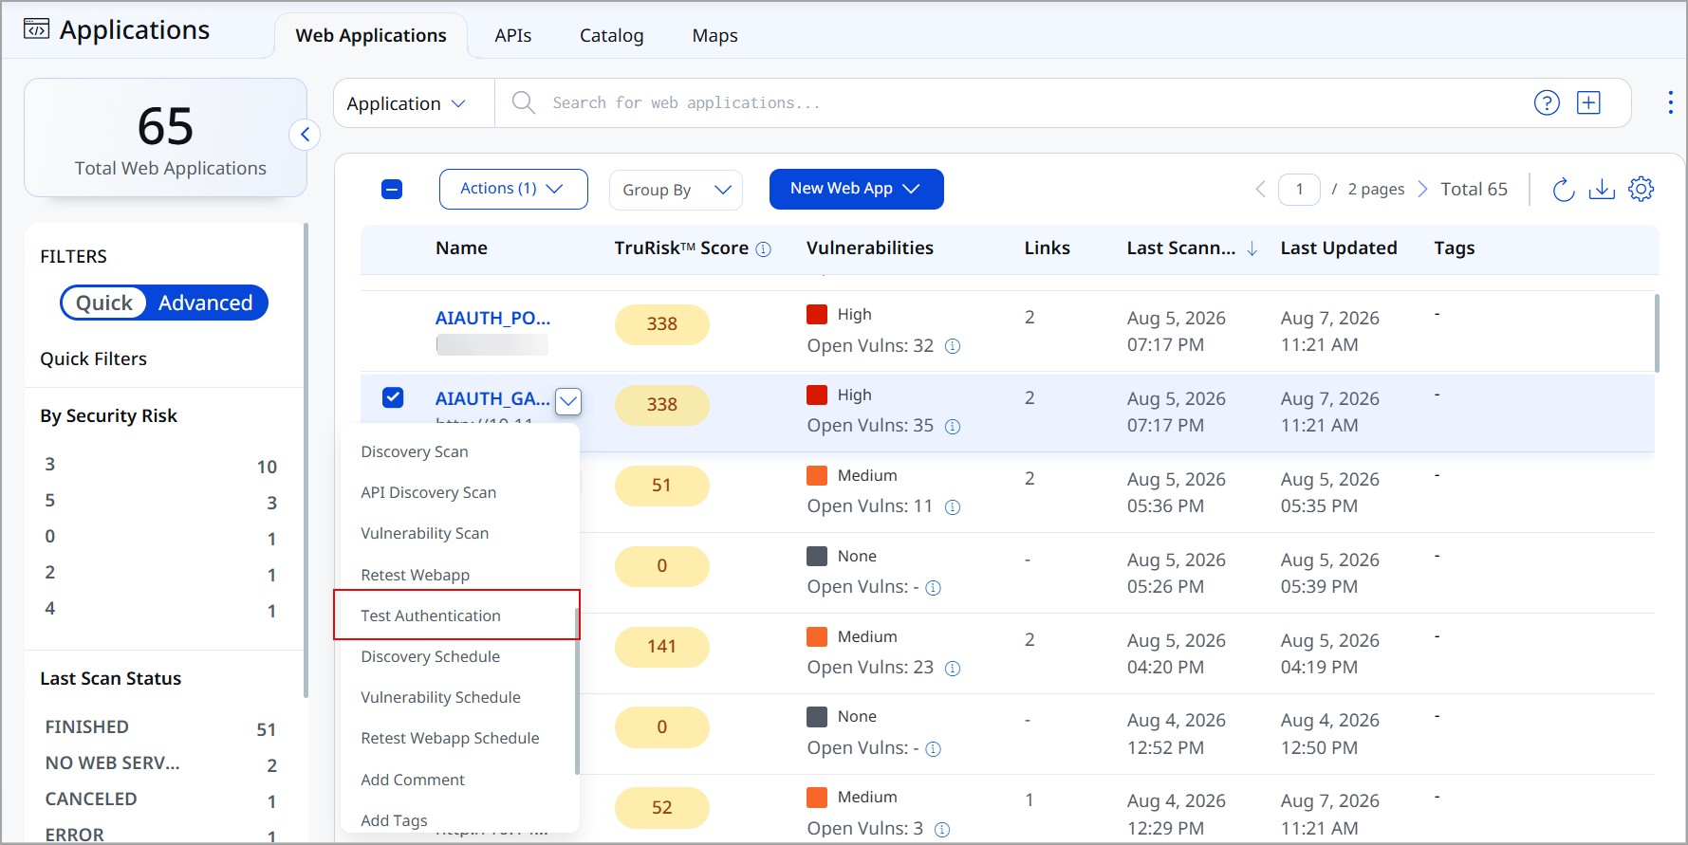Viewport: 1688px width, 845px height.
Task: Open the Group By dropdown
Action: point(676,190)
